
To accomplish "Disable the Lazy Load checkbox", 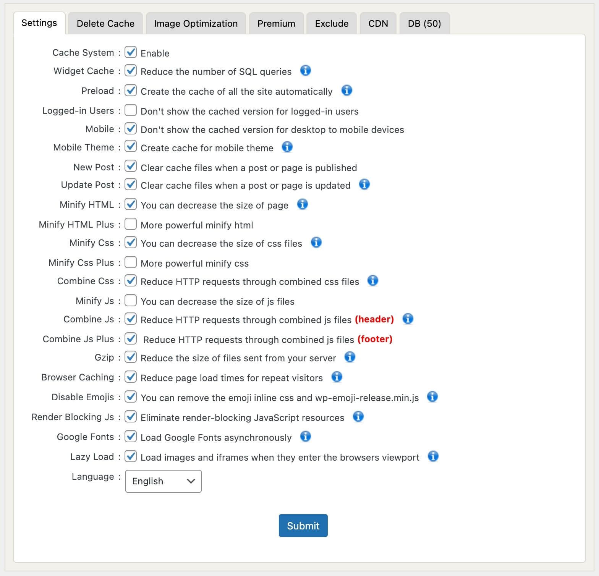I will (131, 456).
